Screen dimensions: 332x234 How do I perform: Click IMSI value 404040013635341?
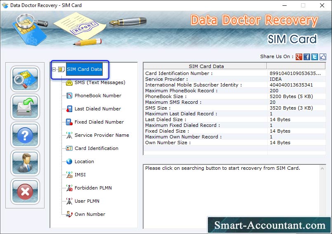coord(291,85)
